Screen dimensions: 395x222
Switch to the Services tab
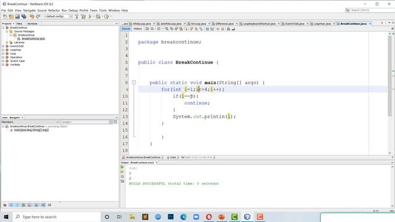coord(32,23)
